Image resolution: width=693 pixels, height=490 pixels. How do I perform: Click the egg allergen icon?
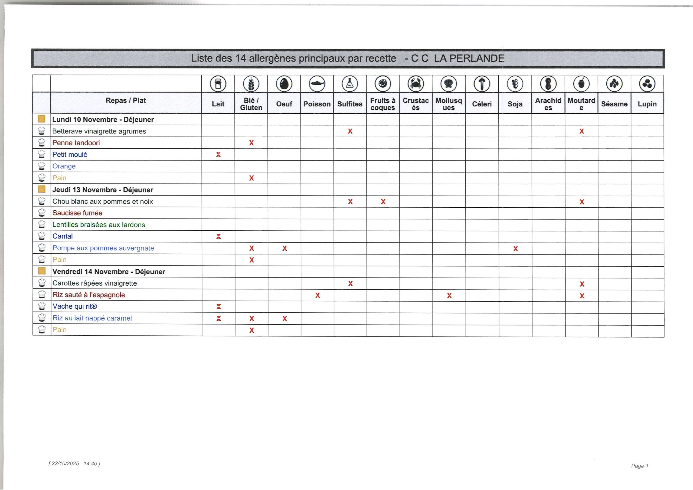(284, 84)
